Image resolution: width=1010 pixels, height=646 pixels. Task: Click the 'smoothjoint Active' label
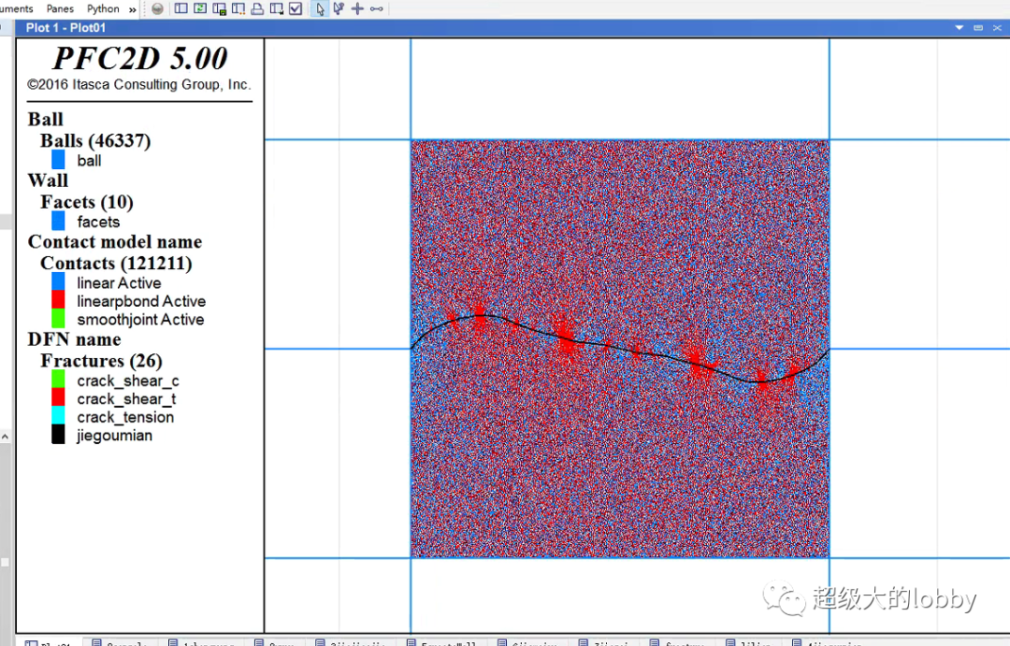[140, 320]
